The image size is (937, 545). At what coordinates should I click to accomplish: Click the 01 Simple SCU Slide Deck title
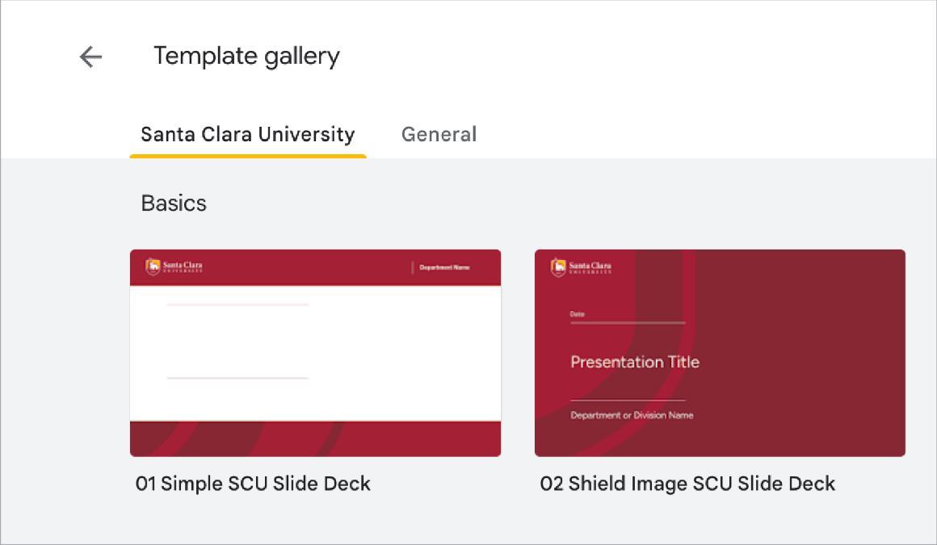click(252, 484)
